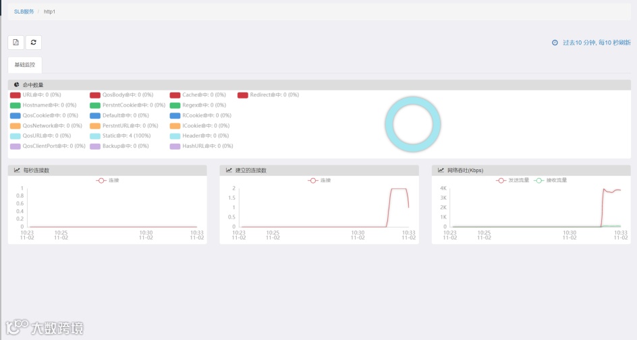Click the 建立的连接数 panel title
Screen dimensions: 637x340
[x=250, y=170]
